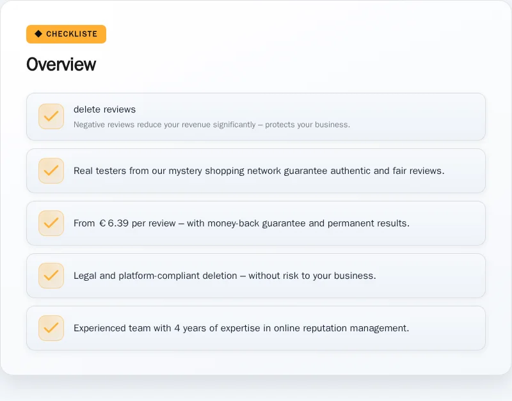Click 'online reputation management' phrase
Screen dimensions: 512x401
(x=341, y=328)
